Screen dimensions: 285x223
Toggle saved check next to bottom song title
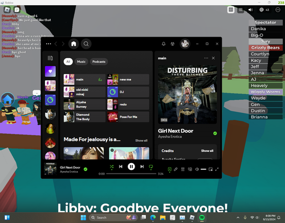(x=85, y=169)
